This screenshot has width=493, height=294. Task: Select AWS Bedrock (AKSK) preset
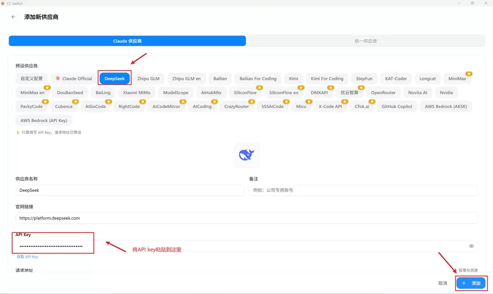(x=446, y=107)
